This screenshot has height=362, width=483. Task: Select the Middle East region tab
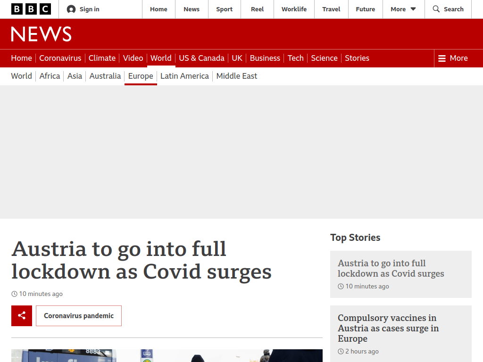coord(237,76)
